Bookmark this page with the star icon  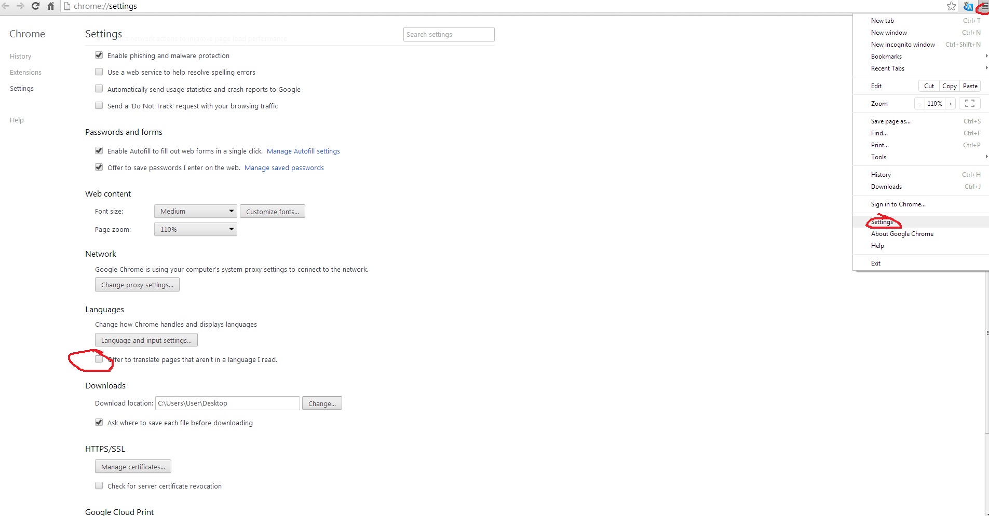951,6
